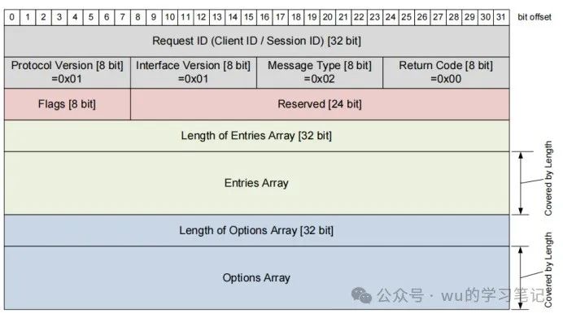Click bit offset cell 0
Screen dimensions: 563x318
coord(12,17)
